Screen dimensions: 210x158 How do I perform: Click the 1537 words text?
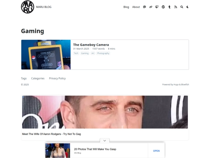point(98,49)
